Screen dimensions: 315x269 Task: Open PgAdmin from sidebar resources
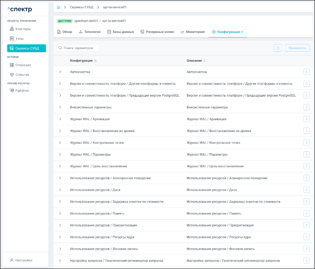(x=22, y=90)
